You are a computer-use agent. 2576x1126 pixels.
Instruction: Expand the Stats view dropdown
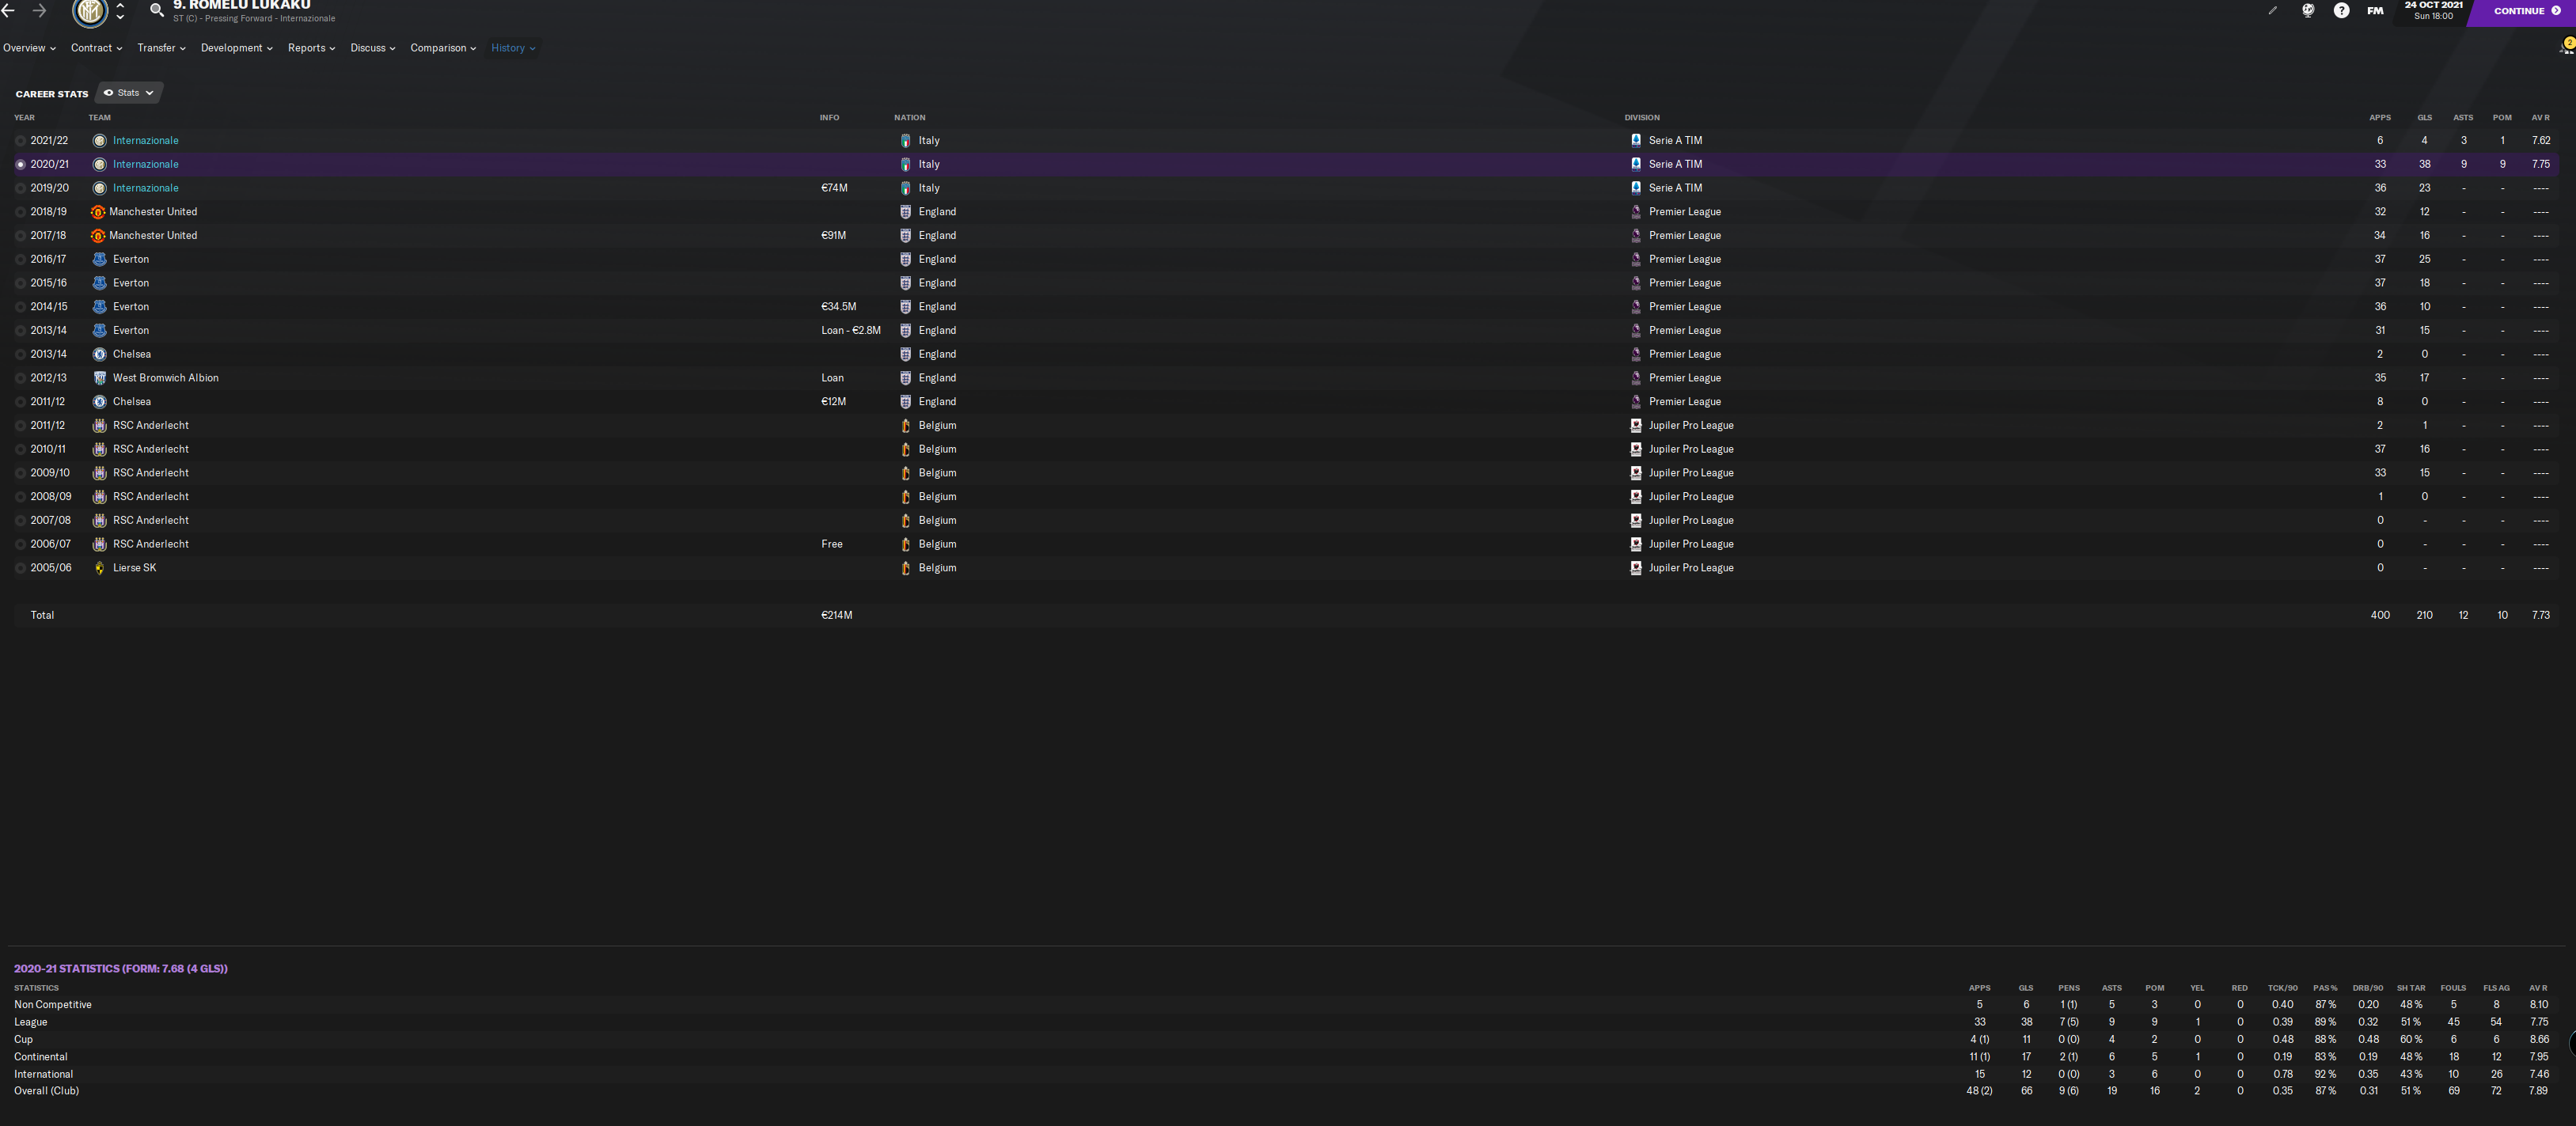[129, 93]
